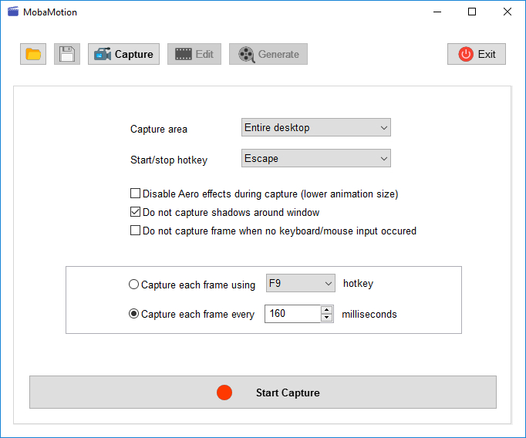Uncheck Do not capture shadows option
Screen dimensions: 526x438
[x=136, y=212]
